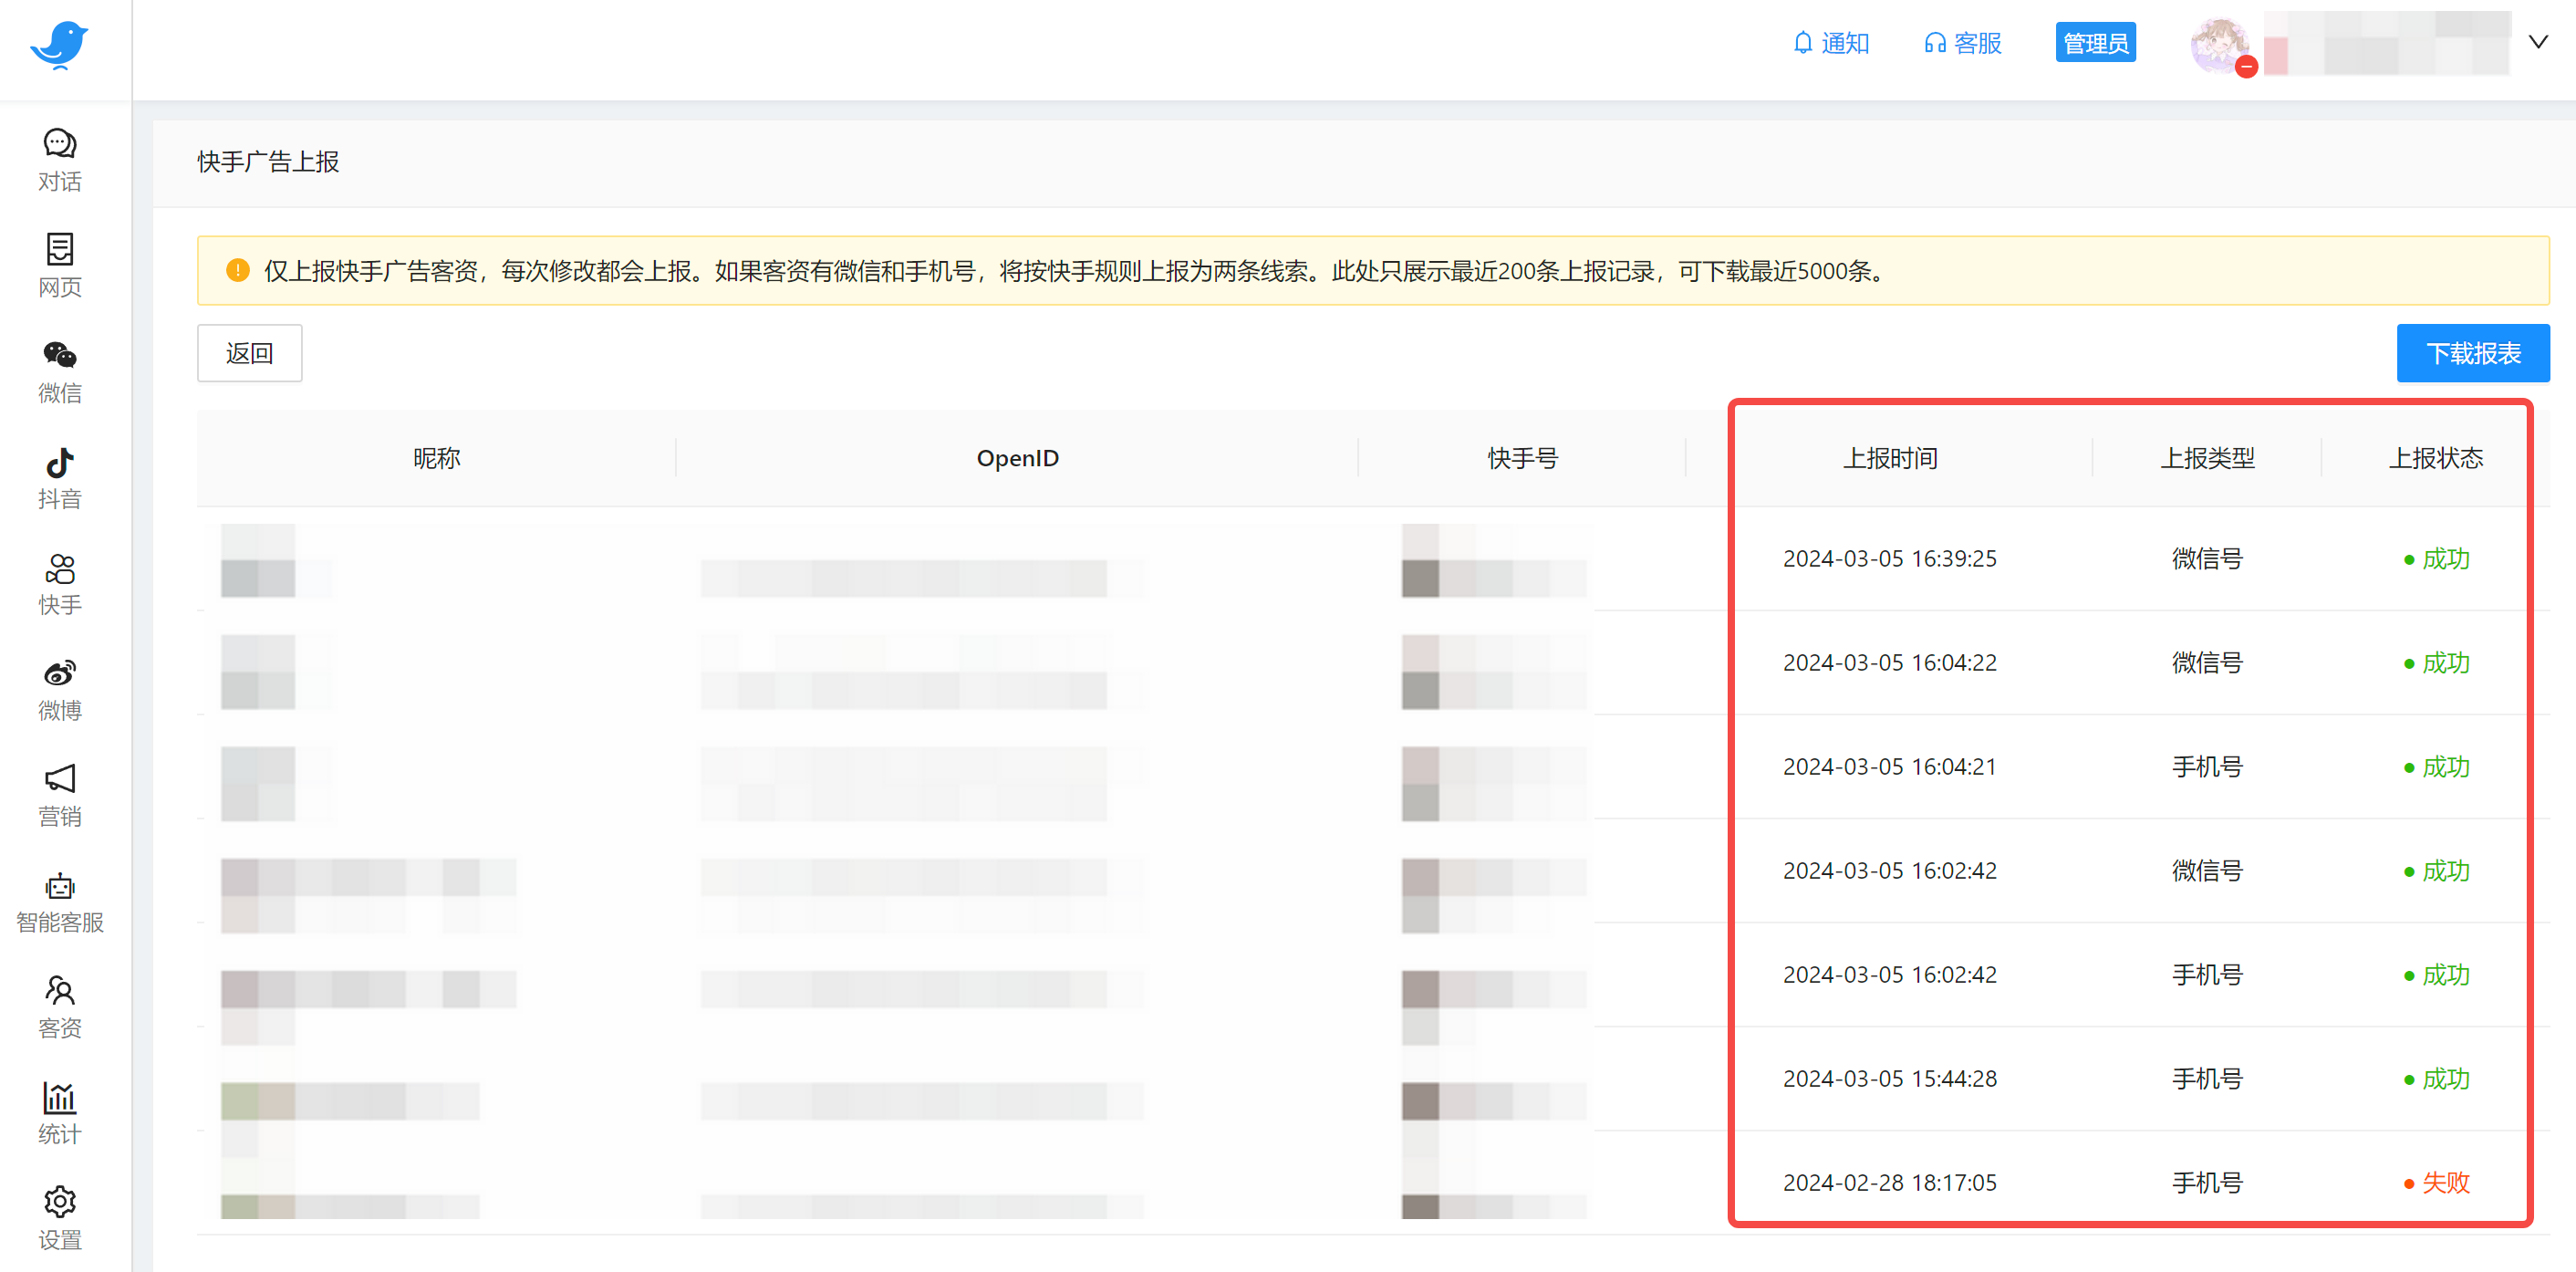Select the 抖音 Douyin sidebar icon
This screenshot has height=1272, width=2576.
pos(60,477)
